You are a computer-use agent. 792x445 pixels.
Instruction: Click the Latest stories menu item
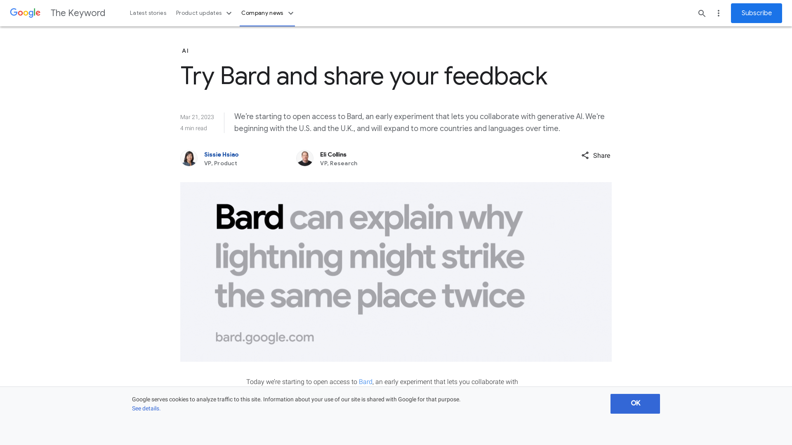coord(147,13)
